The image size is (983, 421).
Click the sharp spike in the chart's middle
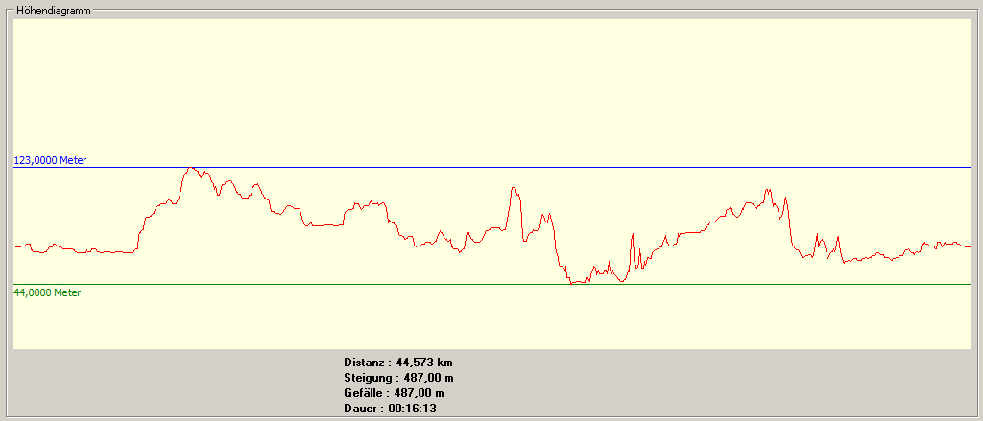[515, 189]
